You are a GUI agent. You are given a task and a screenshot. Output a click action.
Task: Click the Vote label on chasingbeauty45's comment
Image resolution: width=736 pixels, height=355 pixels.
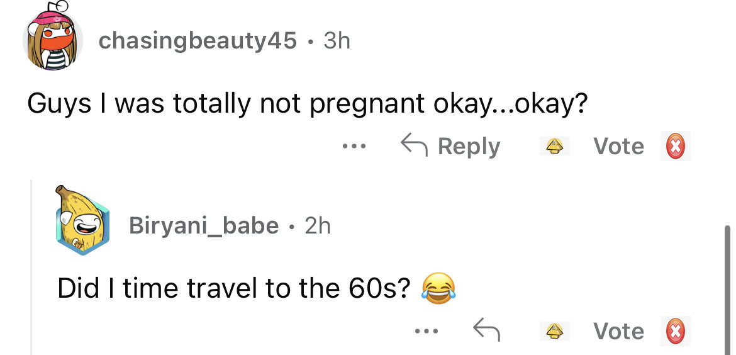point(619,147)
